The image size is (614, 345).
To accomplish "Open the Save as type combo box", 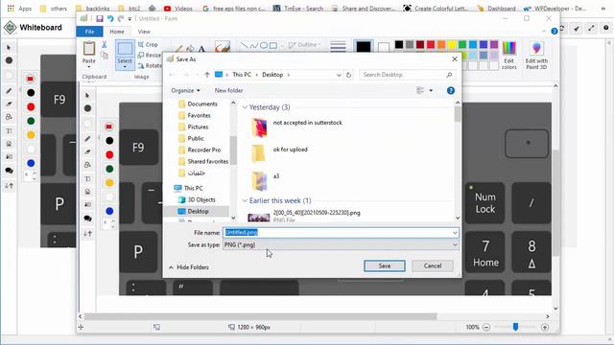I will pos(341,245).
